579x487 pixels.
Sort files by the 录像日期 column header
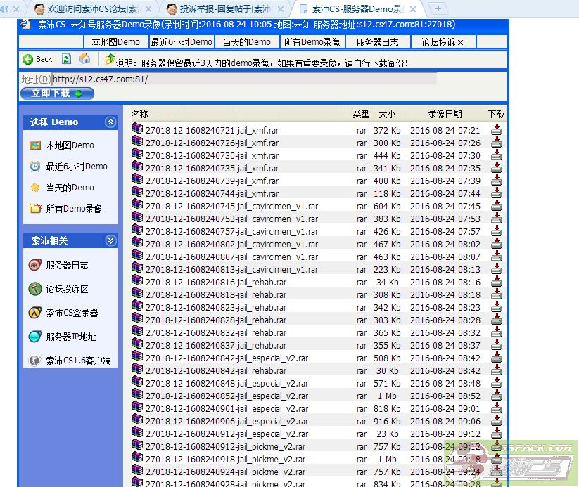point(445,114)
